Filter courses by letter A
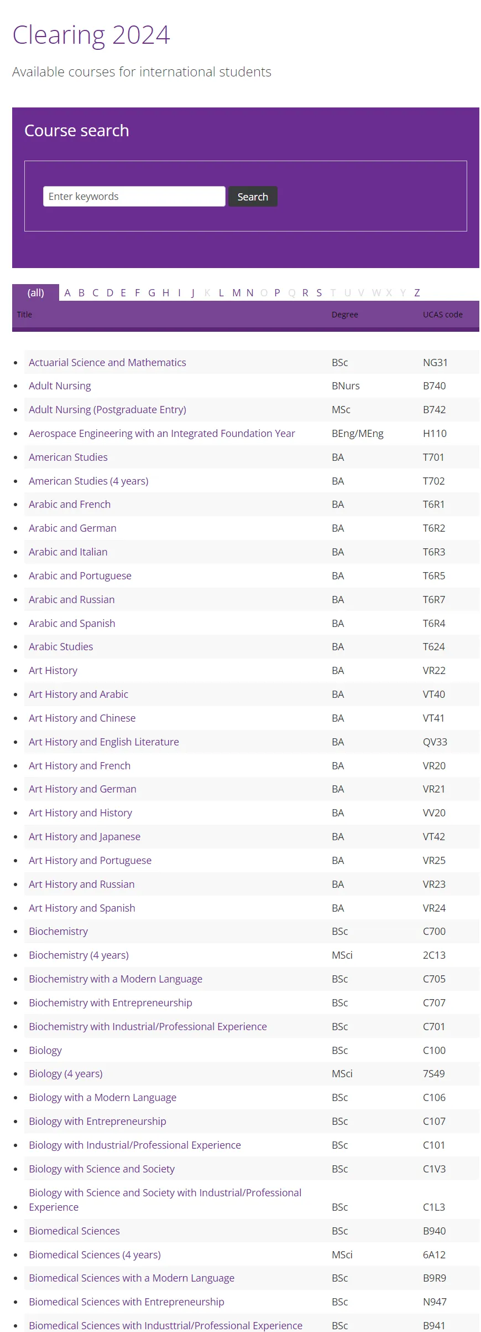481x1332 pixels. (67, 293)
